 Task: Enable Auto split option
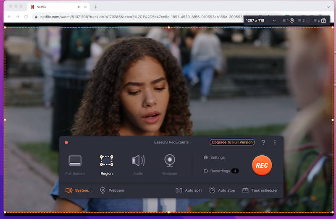click(x=189, y=190)
